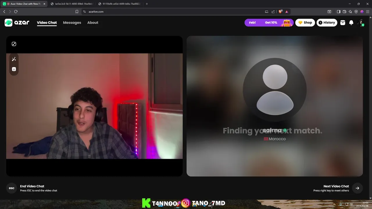The image size is (372, 209).
Task: Go forward in browser history
Action: click(10, 12)
